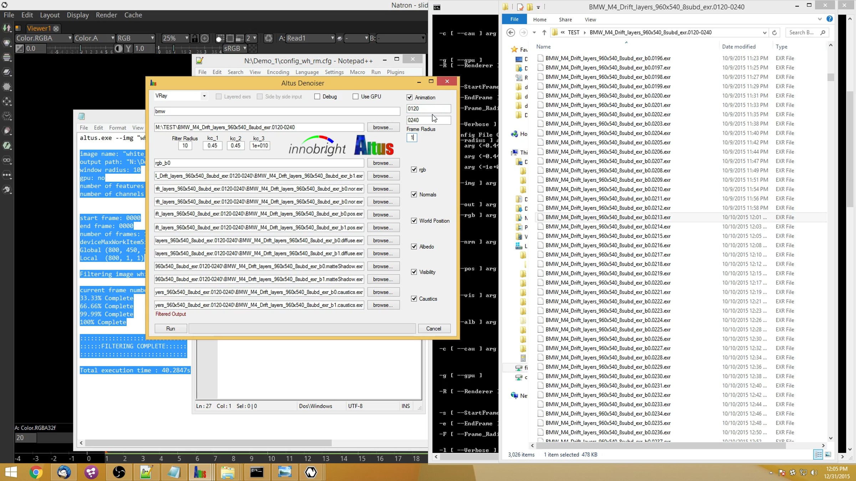856x481 pixels.
Task: Open the Cache menu in Natron
Action: tap(133, 15)
